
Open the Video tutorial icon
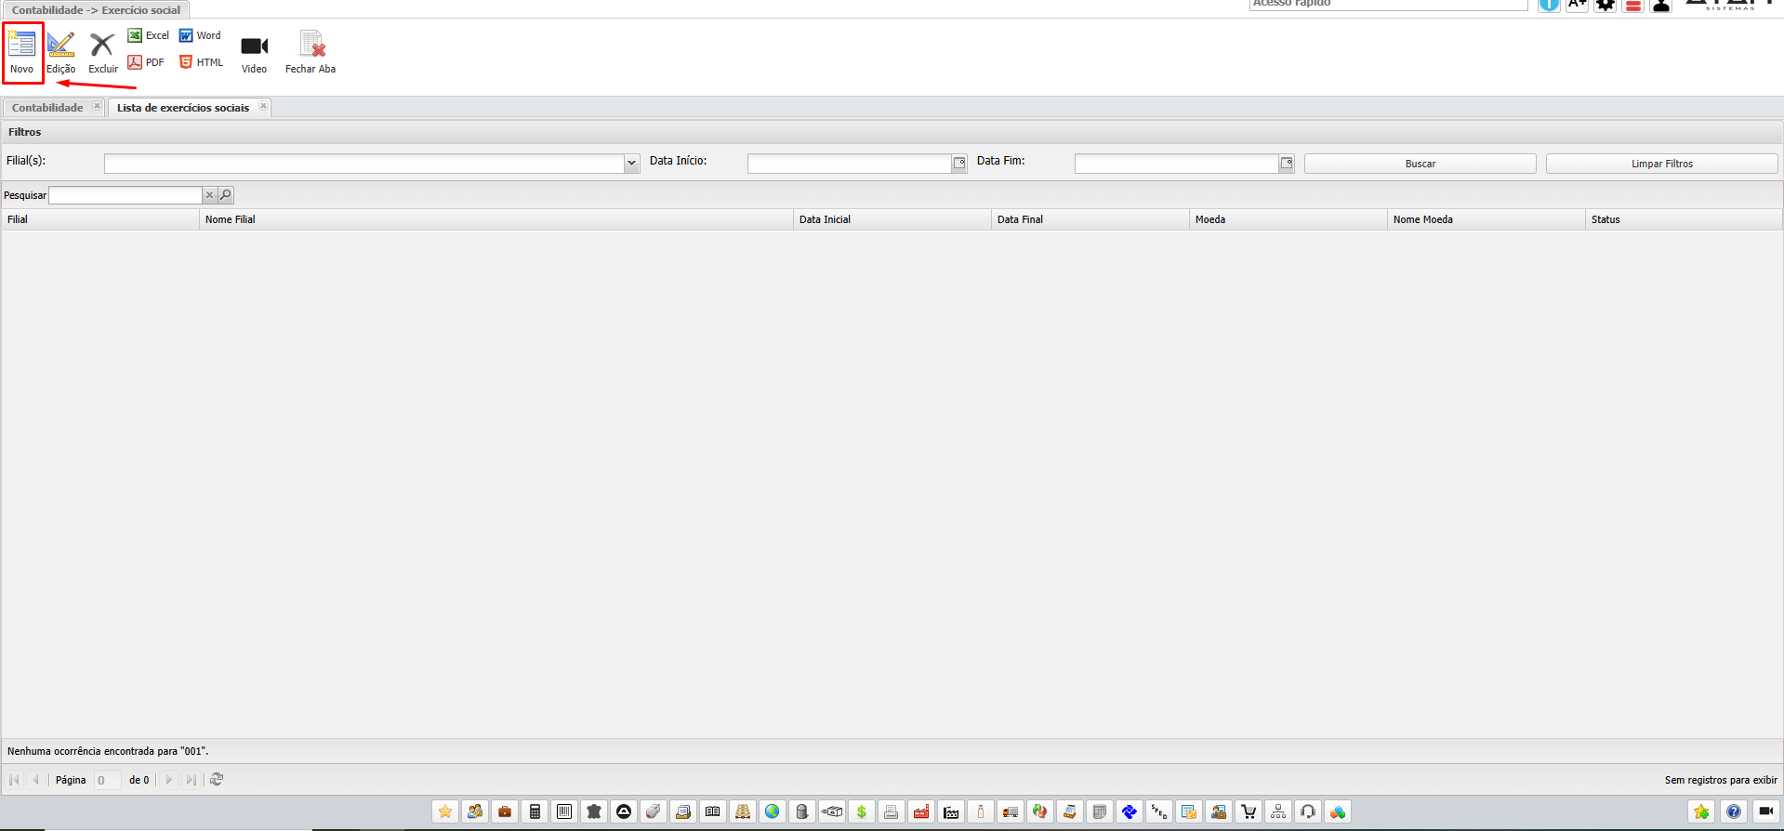pos(254,46)
